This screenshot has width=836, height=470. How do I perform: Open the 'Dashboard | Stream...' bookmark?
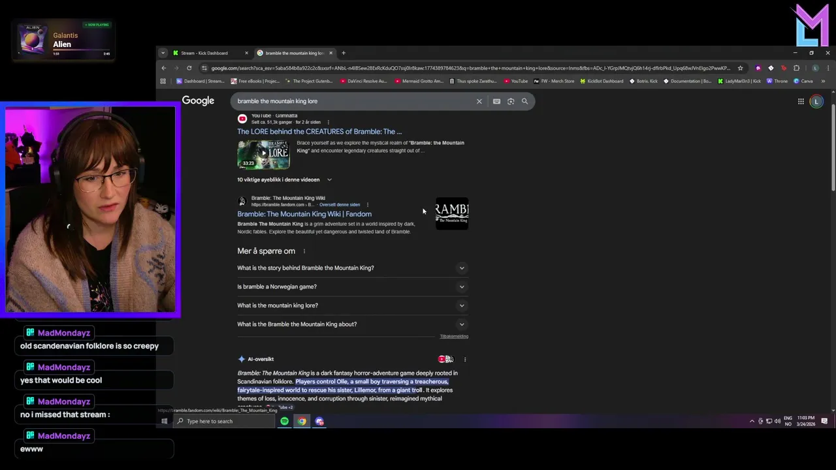201,81
